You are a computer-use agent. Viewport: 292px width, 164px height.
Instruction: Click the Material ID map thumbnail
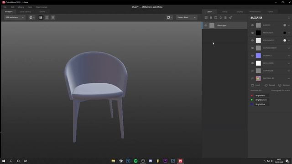point(258,78)
